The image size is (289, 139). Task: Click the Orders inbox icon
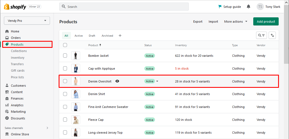pos(7,38)
